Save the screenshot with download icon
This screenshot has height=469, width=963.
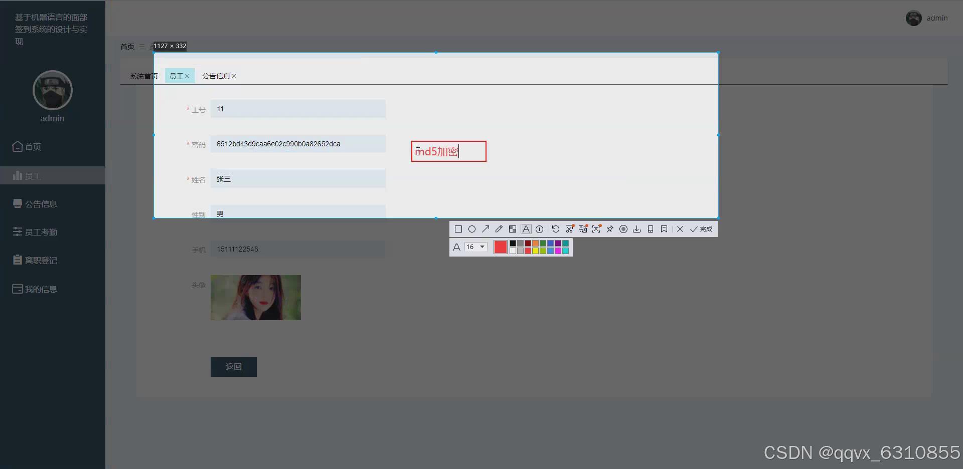coord(637,229)
